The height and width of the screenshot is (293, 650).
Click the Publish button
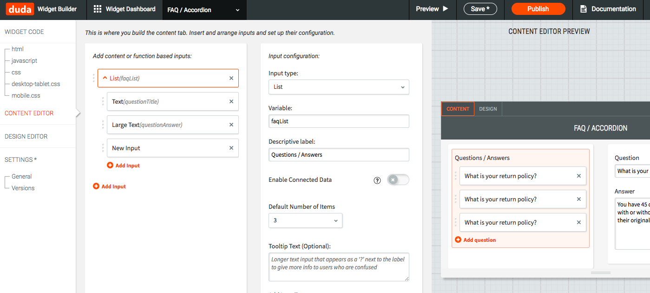tap(538, 9)
